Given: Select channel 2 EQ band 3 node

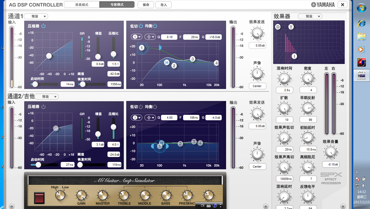Looking at the screenshot, I should point(194,142).
